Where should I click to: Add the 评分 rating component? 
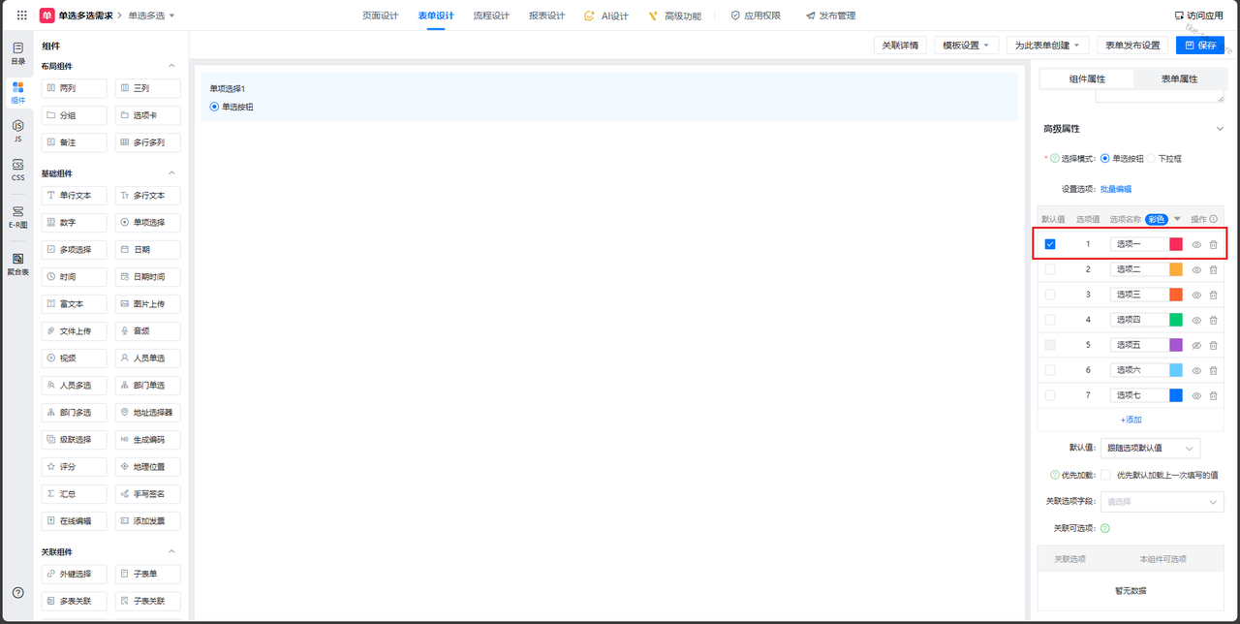click(75, 467)
